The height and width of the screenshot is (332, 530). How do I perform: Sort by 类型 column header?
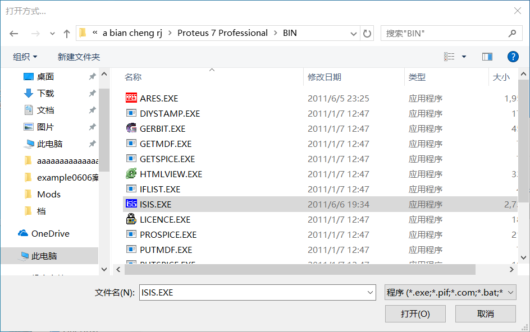pos(417,77)
